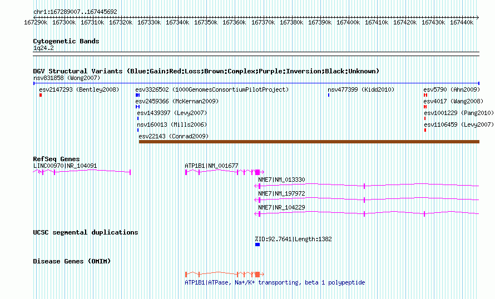Click the 1q24.2 band label
The width and height of the screenshot is (495, 299).
point(43,48)
